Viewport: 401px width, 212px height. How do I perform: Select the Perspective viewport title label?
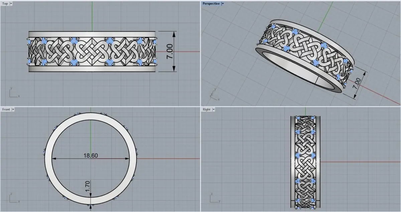click(x=211, y=3)
